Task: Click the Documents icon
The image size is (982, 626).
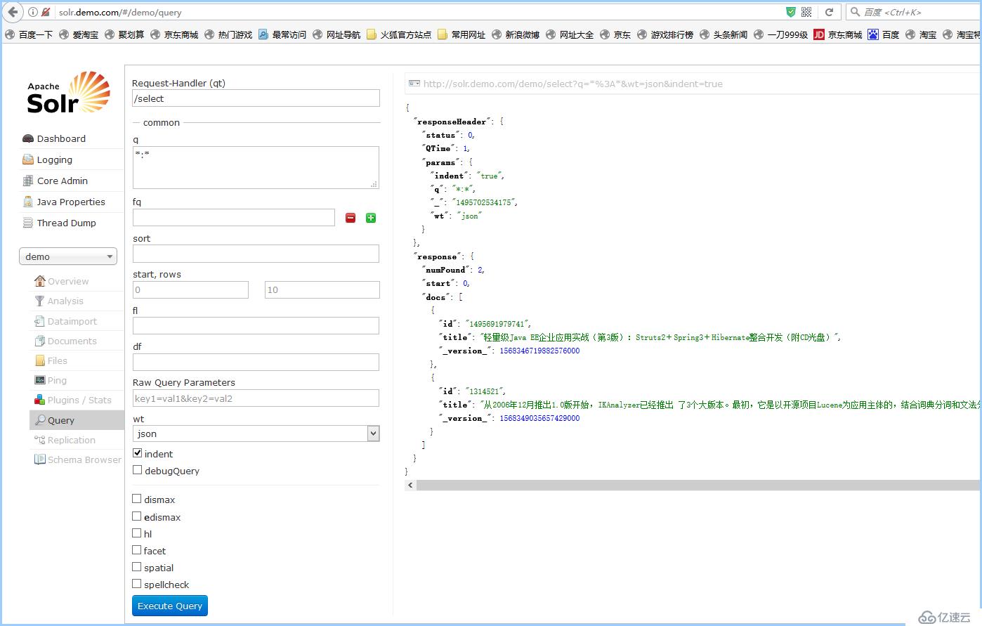Action: 40,341
